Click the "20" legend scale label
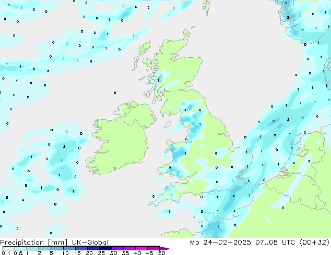Viewport: 331px width, 255px height. [x=89, y=253]
